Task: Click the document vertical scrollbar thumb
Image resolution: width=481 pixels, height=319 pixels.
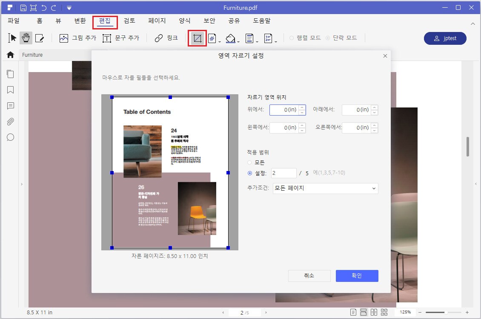Action: (x=467, y=147)
